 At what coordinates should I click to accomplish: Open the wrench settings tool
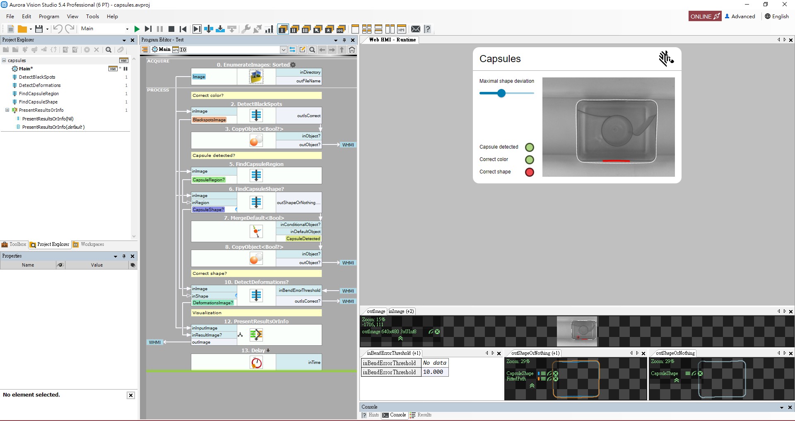(x=246, y=29)
